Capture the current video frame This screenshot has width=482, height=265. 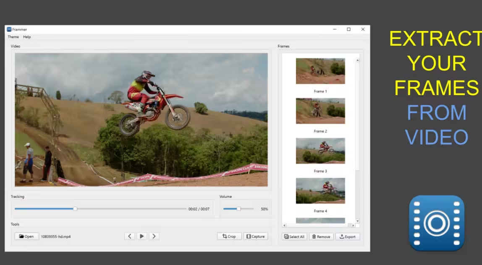click(255, 236)
